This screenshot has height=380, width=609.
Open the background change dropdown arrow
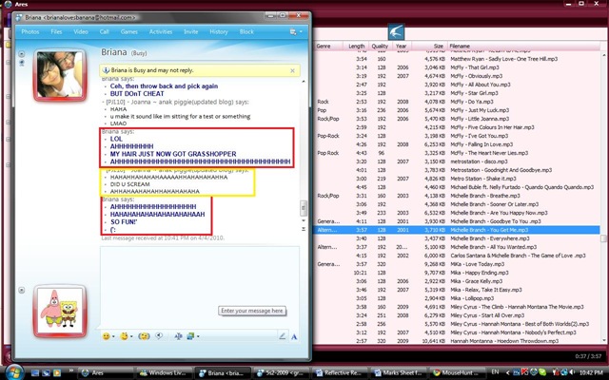pyautogui.click(x=198, y=336)
